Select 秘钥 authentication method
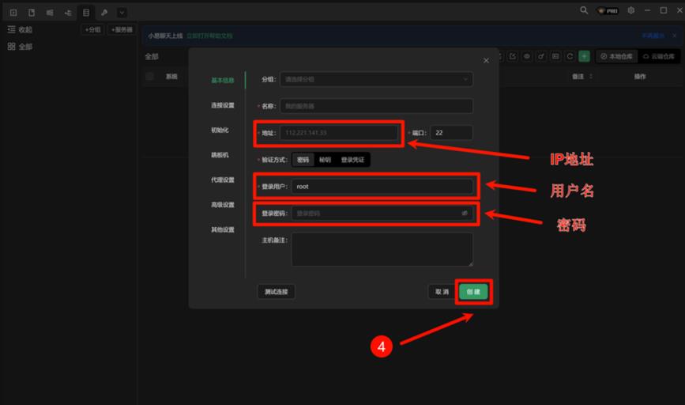685x405 pixels. (x=325, y=159)
